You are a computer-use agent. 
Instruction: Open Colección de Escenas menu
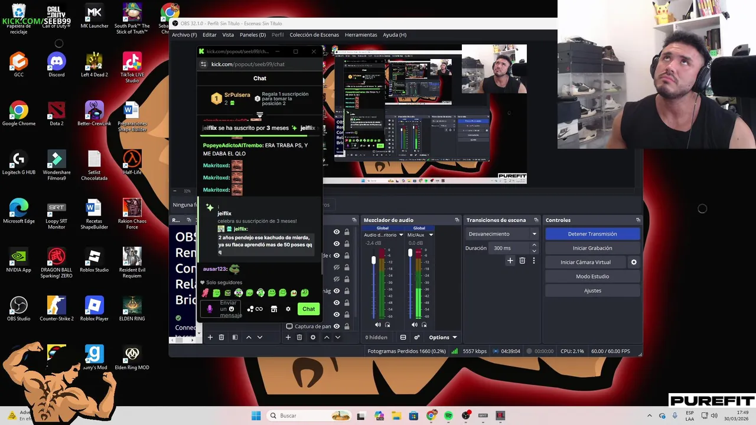click(x=314, y=35)
